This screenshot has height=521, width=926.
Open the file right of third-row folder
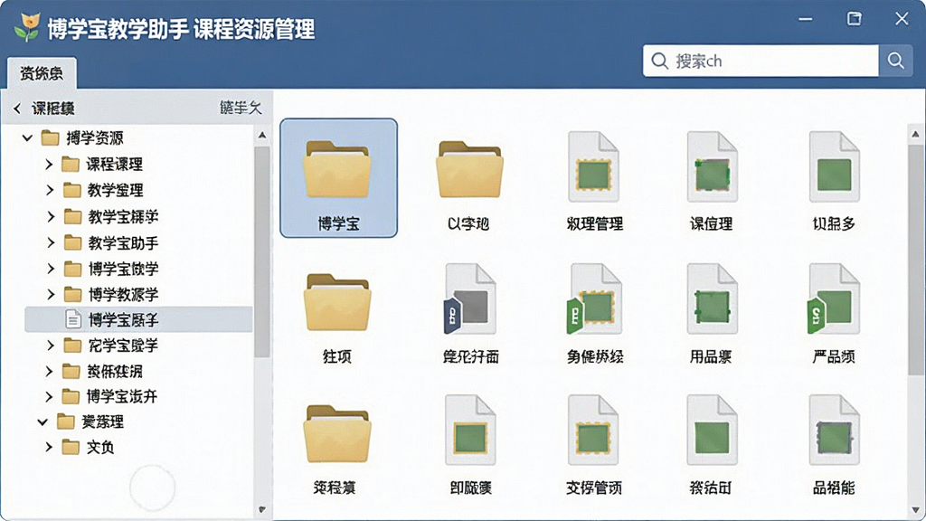point(470,430)
